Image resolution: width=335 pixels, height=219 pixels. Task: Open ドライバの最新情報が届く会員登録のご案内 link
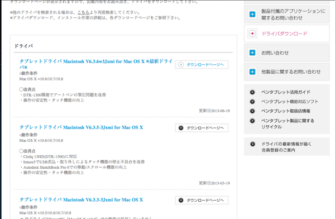(x=286, y=147)
